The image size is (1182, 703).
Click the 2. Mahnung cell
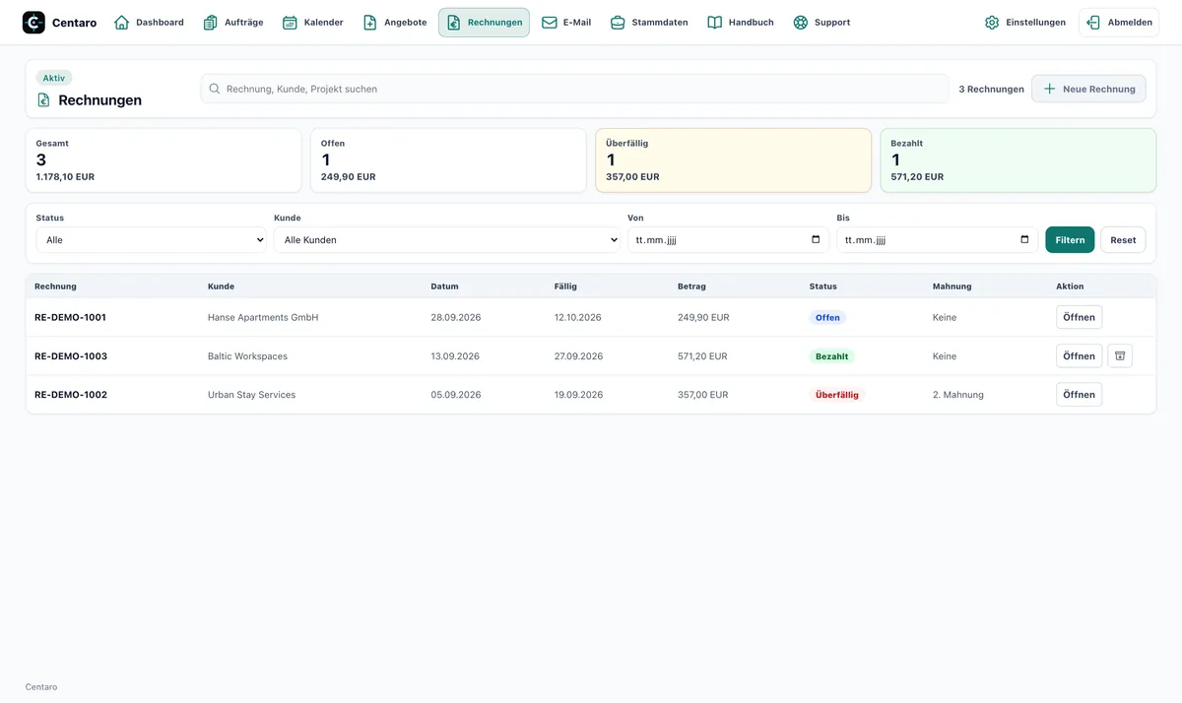(958, 395)
